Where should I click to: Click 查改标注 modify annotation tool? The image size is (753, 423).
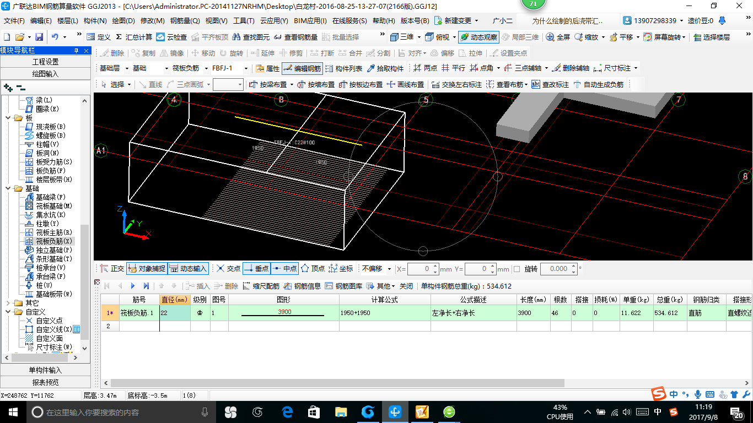coord(550,84)
